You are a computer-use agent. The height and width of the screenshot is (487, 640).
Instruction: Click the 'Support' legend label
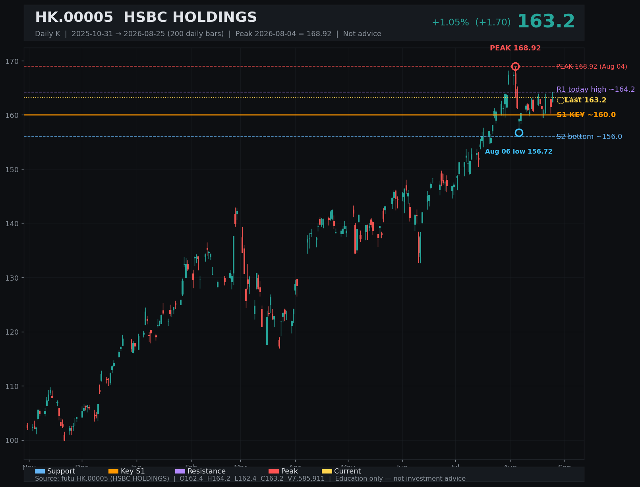coord(61,471)
